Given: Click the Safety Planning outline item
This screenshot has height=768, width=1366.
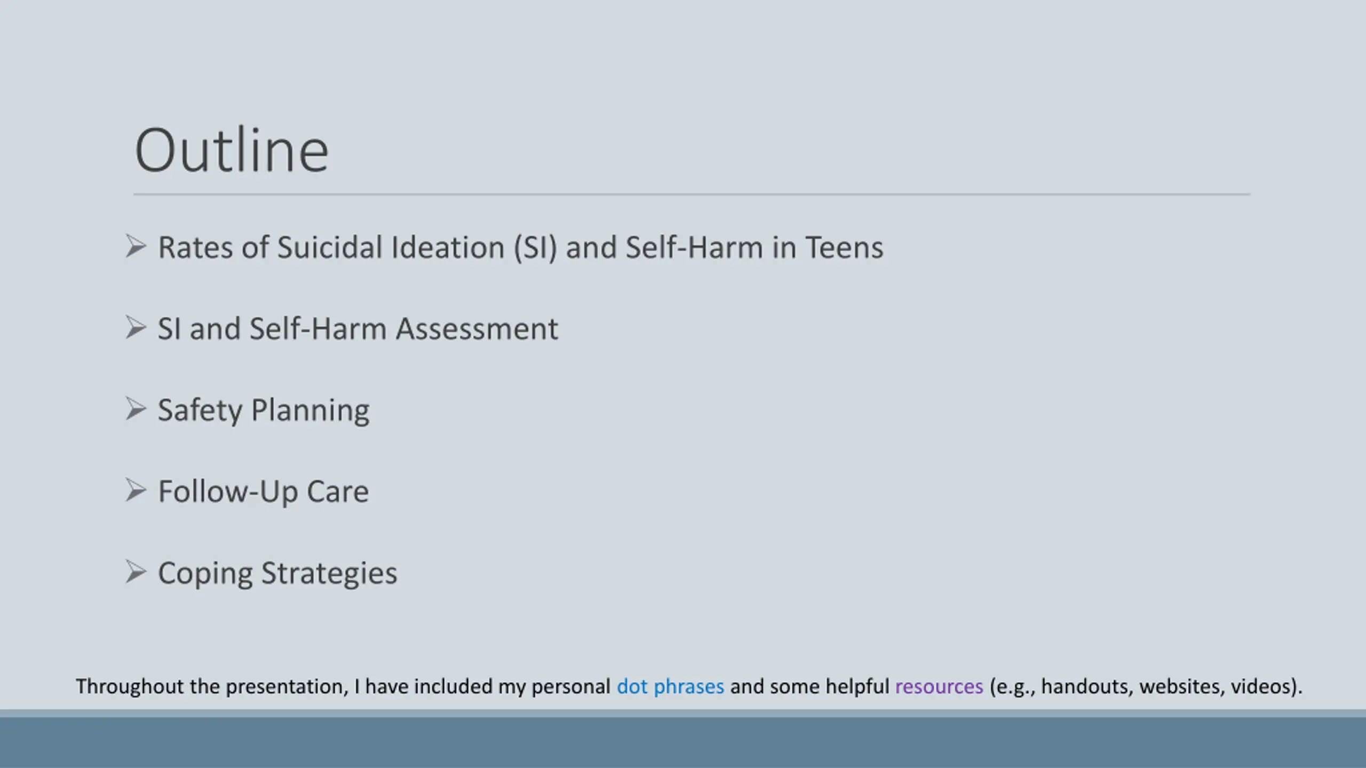Looking at the screenshot, I should [x=264, y=411].
